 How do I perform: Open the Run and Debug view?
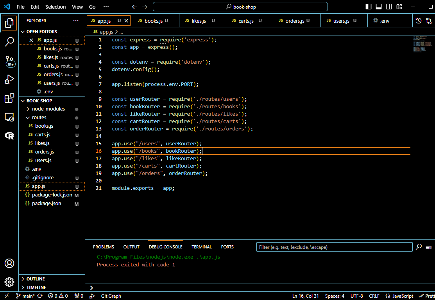(x=9, y=80)
